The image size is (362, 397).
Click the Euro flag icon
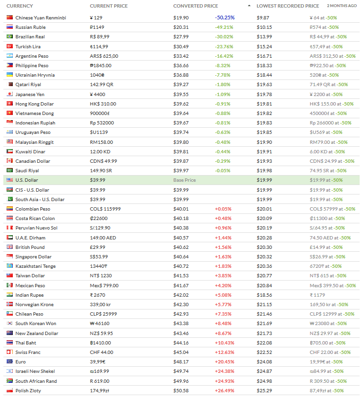tap(9, 362)
